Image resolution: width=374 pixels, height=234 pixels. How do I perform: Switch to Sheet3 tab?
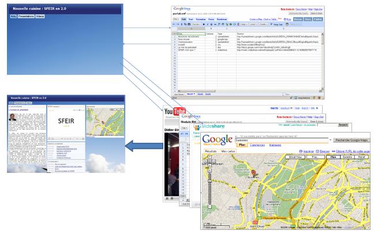click(x=208, y=94)
